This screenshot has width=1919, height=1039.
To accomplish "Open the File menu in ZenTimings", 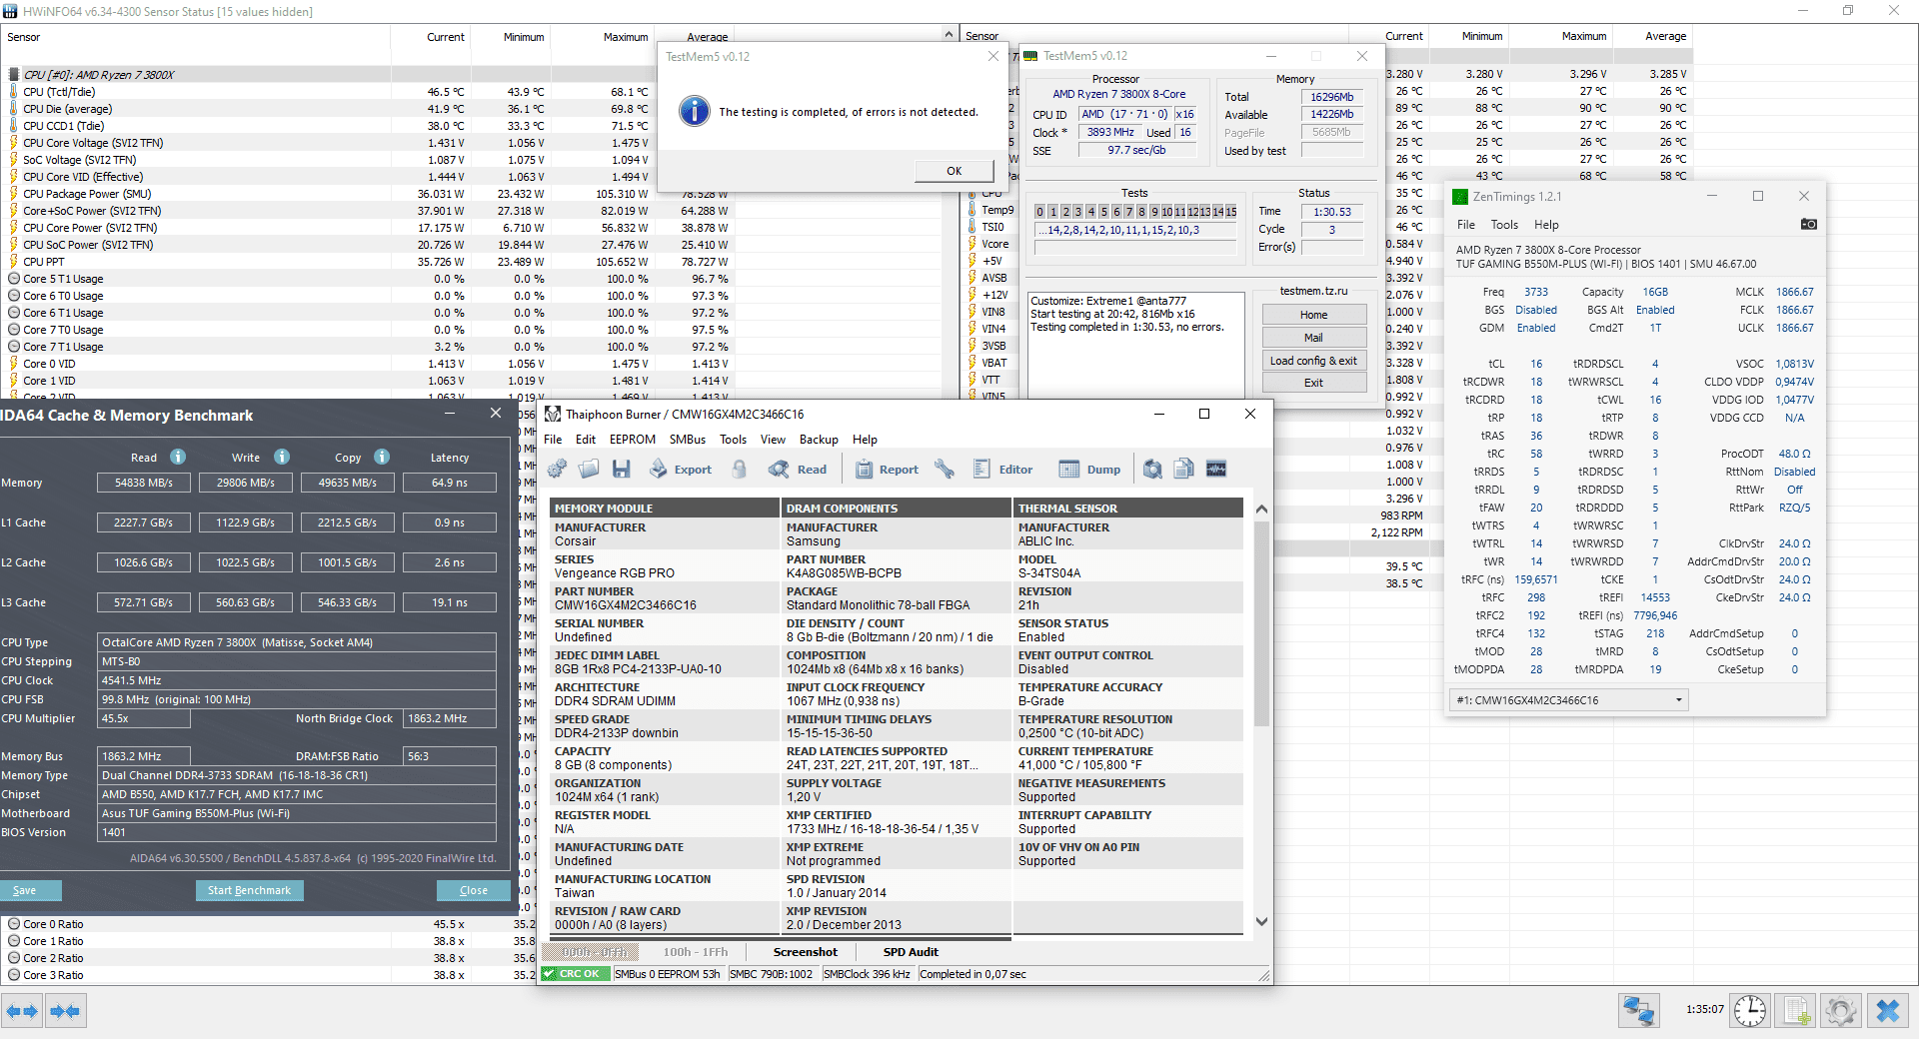I will point(1466,225).
